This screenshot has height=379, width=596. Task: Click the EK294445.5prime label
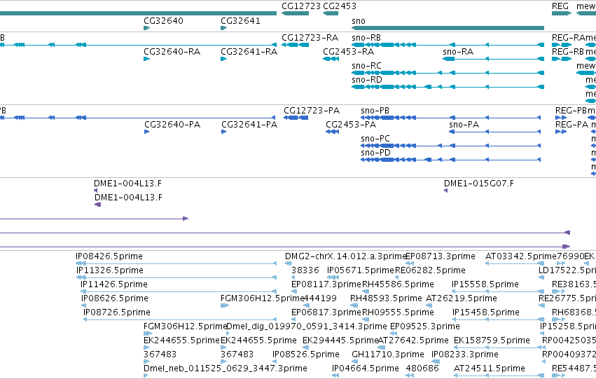coord(340,340)
